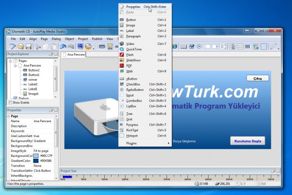This screenshot has width=292, height=195.
Task: Collapse the Pages tree node
Action: pos(11,61)
